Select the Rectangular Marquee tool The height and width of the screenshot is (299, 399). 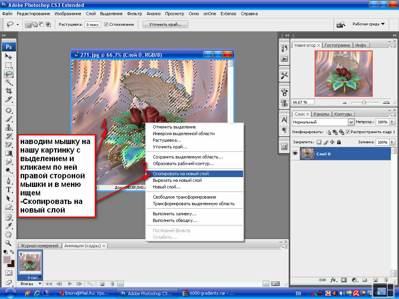point(9,65)
